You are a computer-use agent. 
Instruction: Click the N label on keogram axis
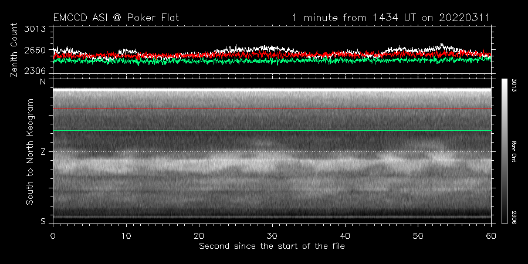pyautogui.click(x=43, y=81)
